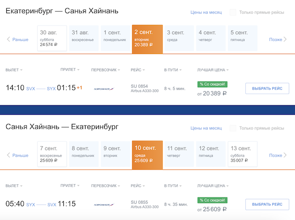Enable 'Только прямые рейсы' for Екатеринбург — Санья

[x=233, y=12]
